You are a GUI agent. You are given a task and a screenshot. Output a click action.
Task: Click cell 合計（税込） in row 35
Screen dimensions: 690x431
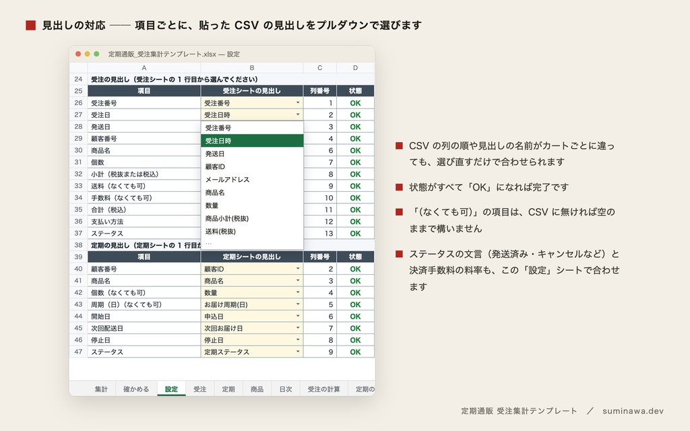click(144, 210)
